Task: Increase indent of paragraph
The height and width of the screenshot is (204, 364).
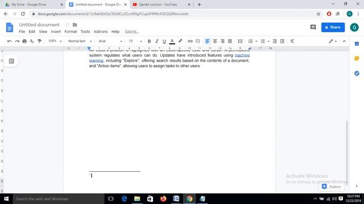Action: point(282,41)
